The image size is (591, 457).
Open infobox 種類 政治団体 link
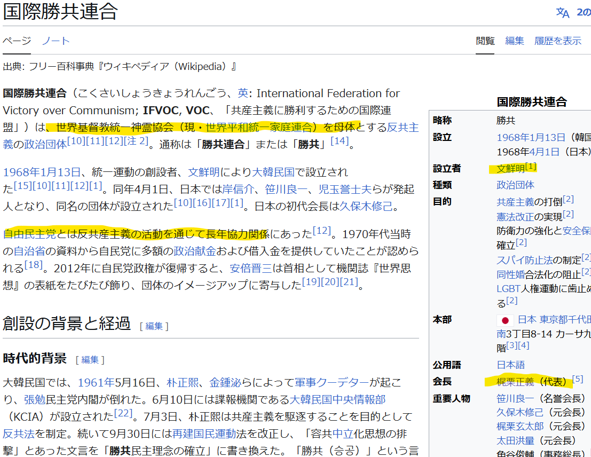click(x=515, y=185)
